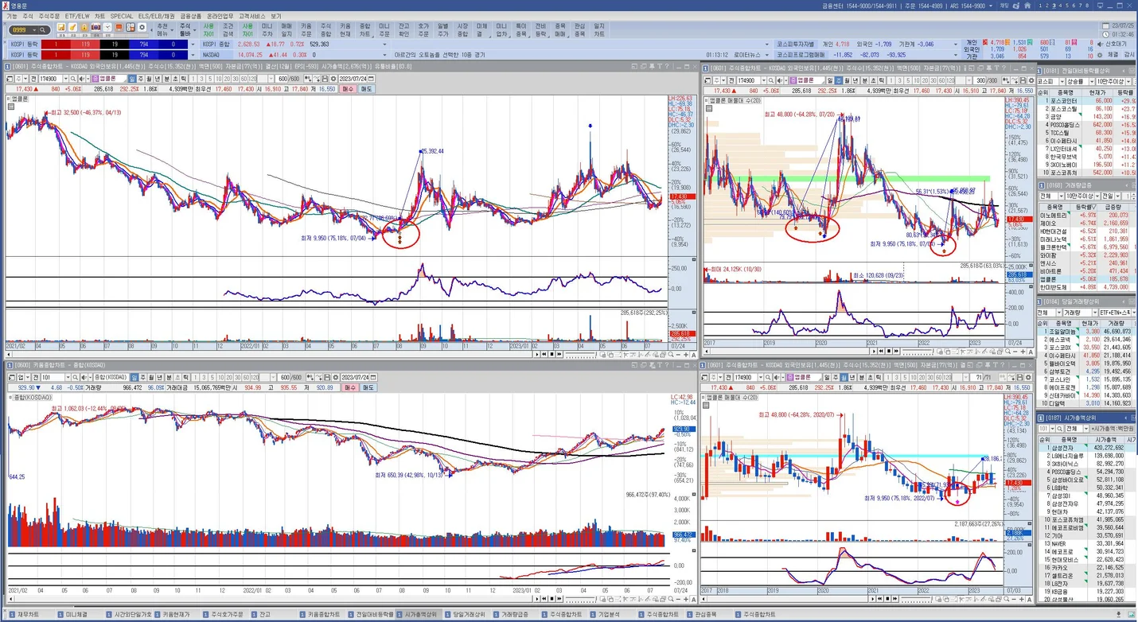Viewport: 1138px width, 622px height.
Task: Click stock search magnifier in 600/600 엠플론 chart
Action: (x=72, y=78)
